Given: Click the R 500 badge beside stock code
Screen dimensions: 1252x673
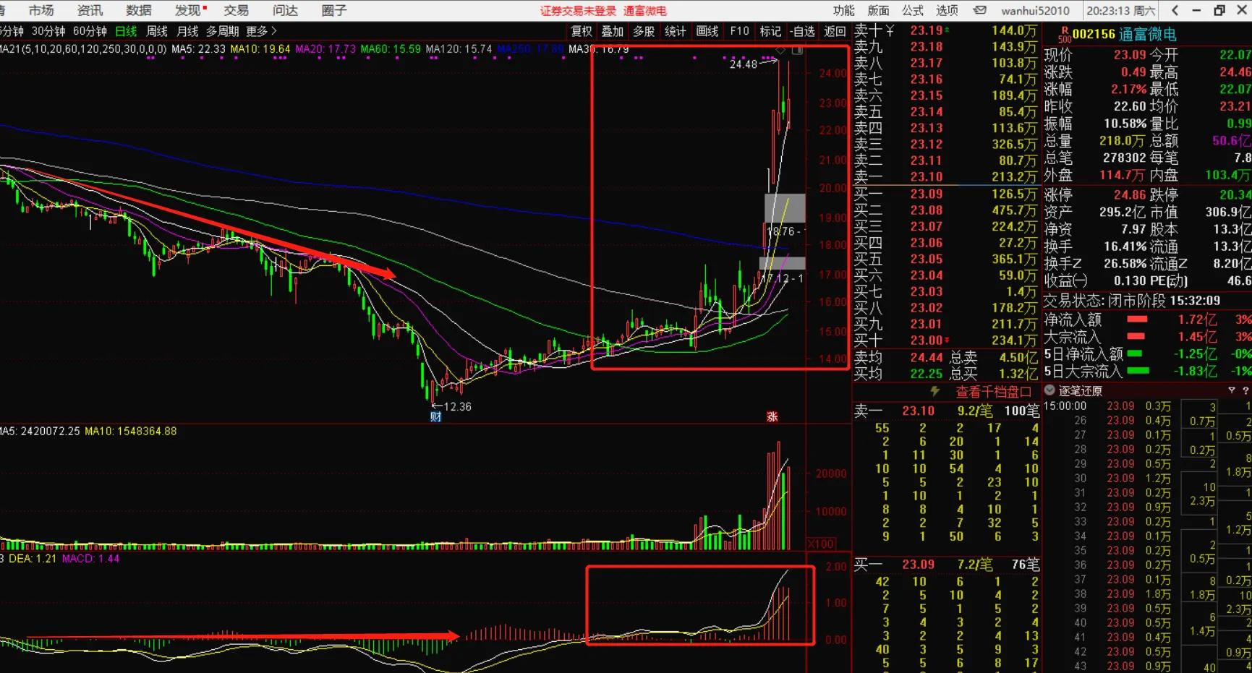Looking at the screenshot, I should 1064,35.
